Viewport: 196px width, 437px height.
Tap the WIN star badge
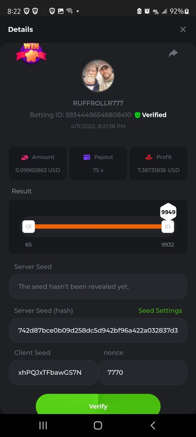tap(31, 54)
